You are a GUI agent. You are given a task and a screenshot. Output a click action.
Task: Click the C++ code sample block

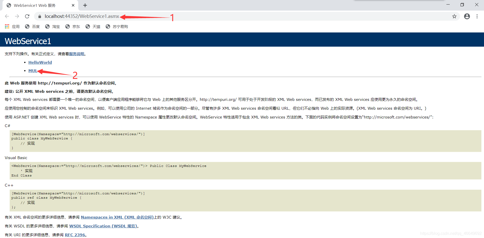coord(245,200)
